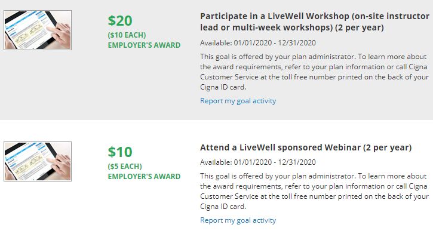Image resolution: width=433 pixels, height=237 pixels.
Task: Click the Workshop goal's Available date range
Action: (258, 43)
